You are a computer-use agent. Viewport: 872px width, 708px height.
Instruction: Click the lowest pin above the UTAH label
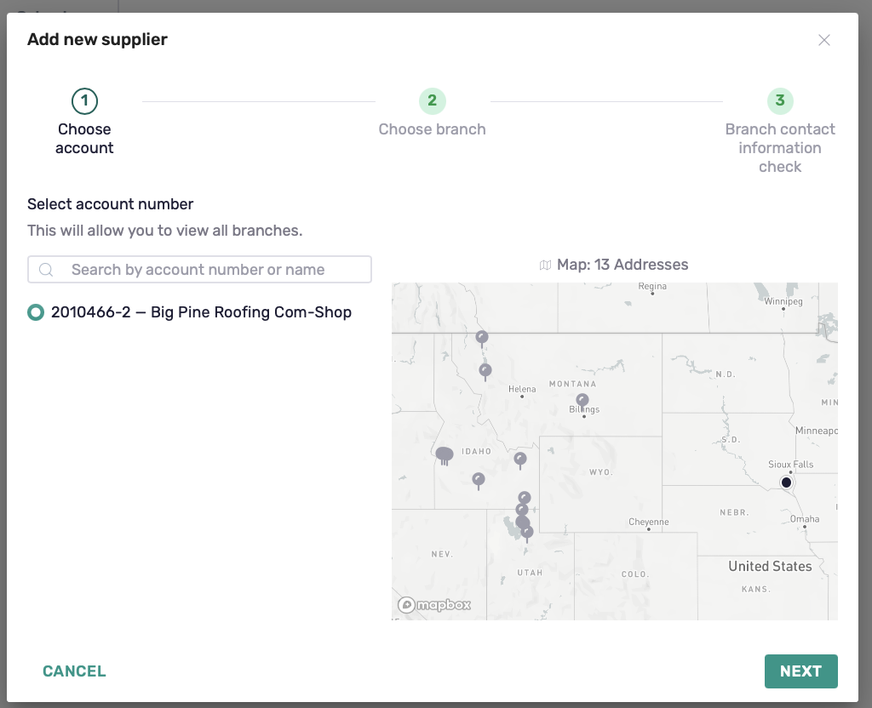(526, 534)
